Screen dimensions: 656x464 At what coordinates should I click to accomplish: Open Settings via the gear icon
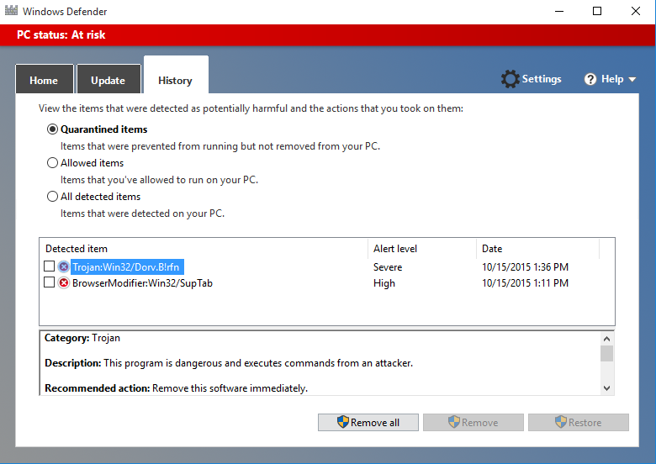pyautogui.click(x=510, y=79)
